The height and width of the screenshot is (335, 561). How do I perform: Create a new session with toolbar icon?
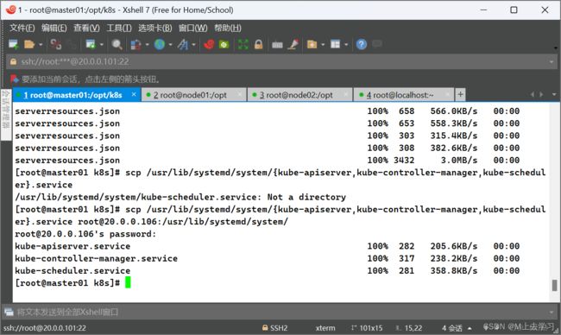pyautogui.click(x=14, y=44)
